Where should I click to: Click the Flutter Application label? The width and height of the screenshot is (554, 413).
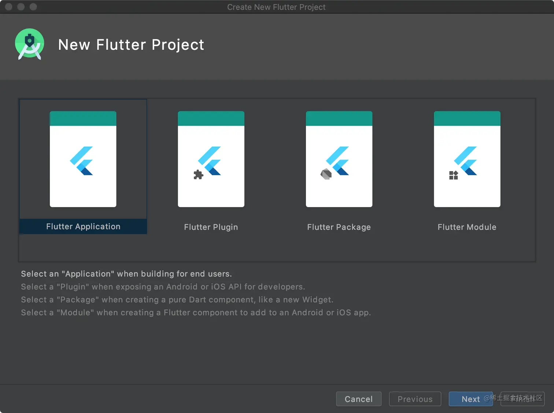[83, 226]
